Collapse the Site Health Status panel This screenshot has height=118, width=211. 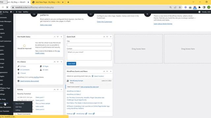point(61,37)
